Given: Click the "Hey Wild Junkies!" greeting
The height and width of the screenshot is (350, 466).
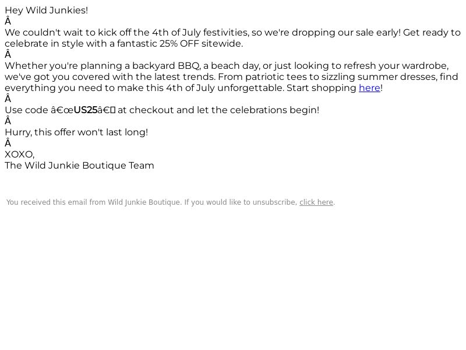Looking at the screenshot, I should coord(47,10).
